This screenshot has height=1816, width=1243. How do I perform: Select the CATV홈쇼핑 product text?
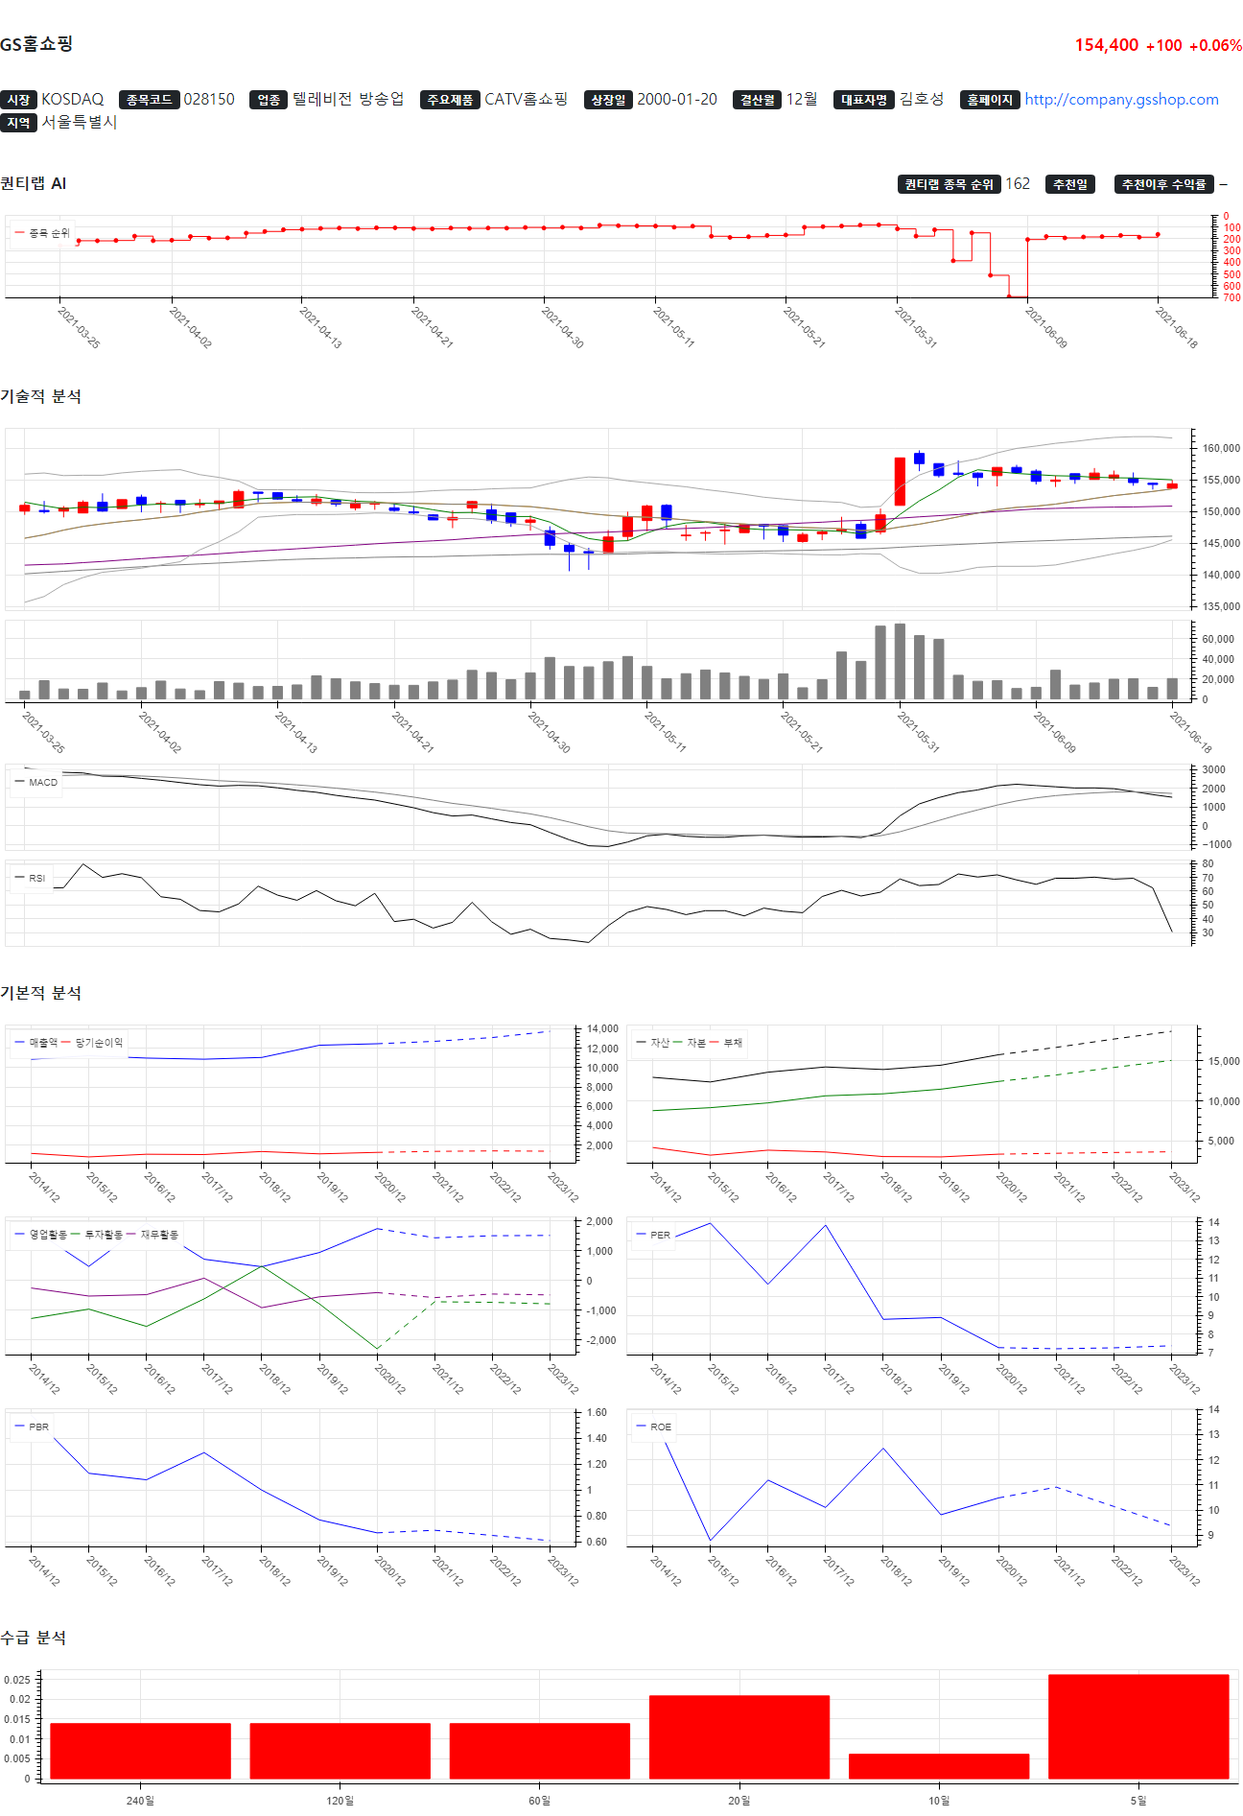526,99
